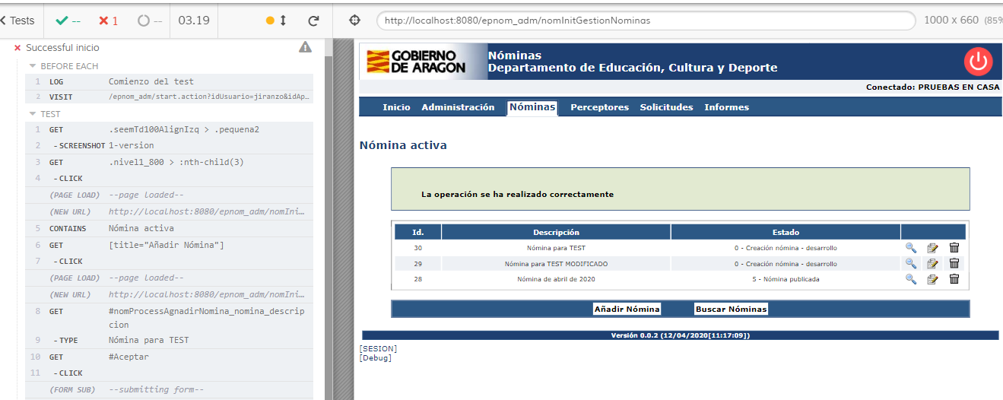Viewport: 1003px width, 400px height.
Task: View details of Nómina de abril 2020
Action: [910, 279]
